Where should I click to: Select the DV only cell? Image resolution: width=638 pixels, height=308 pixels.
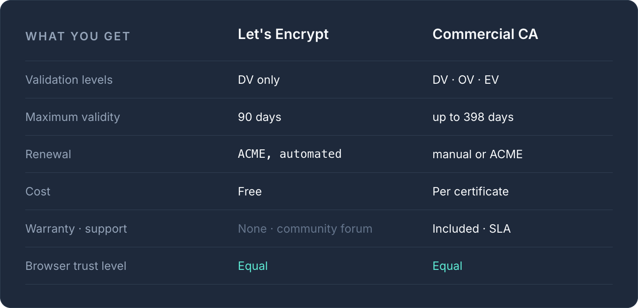click(259, 80)
